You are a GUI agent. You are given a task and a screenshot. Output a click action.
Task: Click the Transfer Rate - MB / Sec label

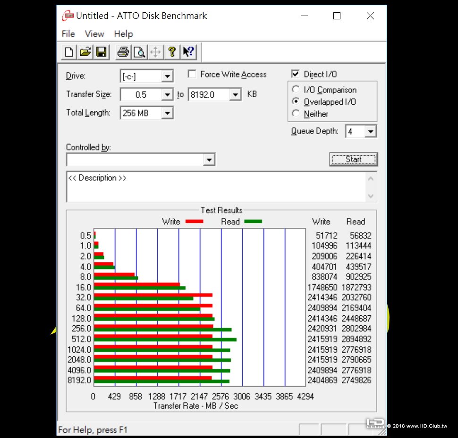click(195, 406)
